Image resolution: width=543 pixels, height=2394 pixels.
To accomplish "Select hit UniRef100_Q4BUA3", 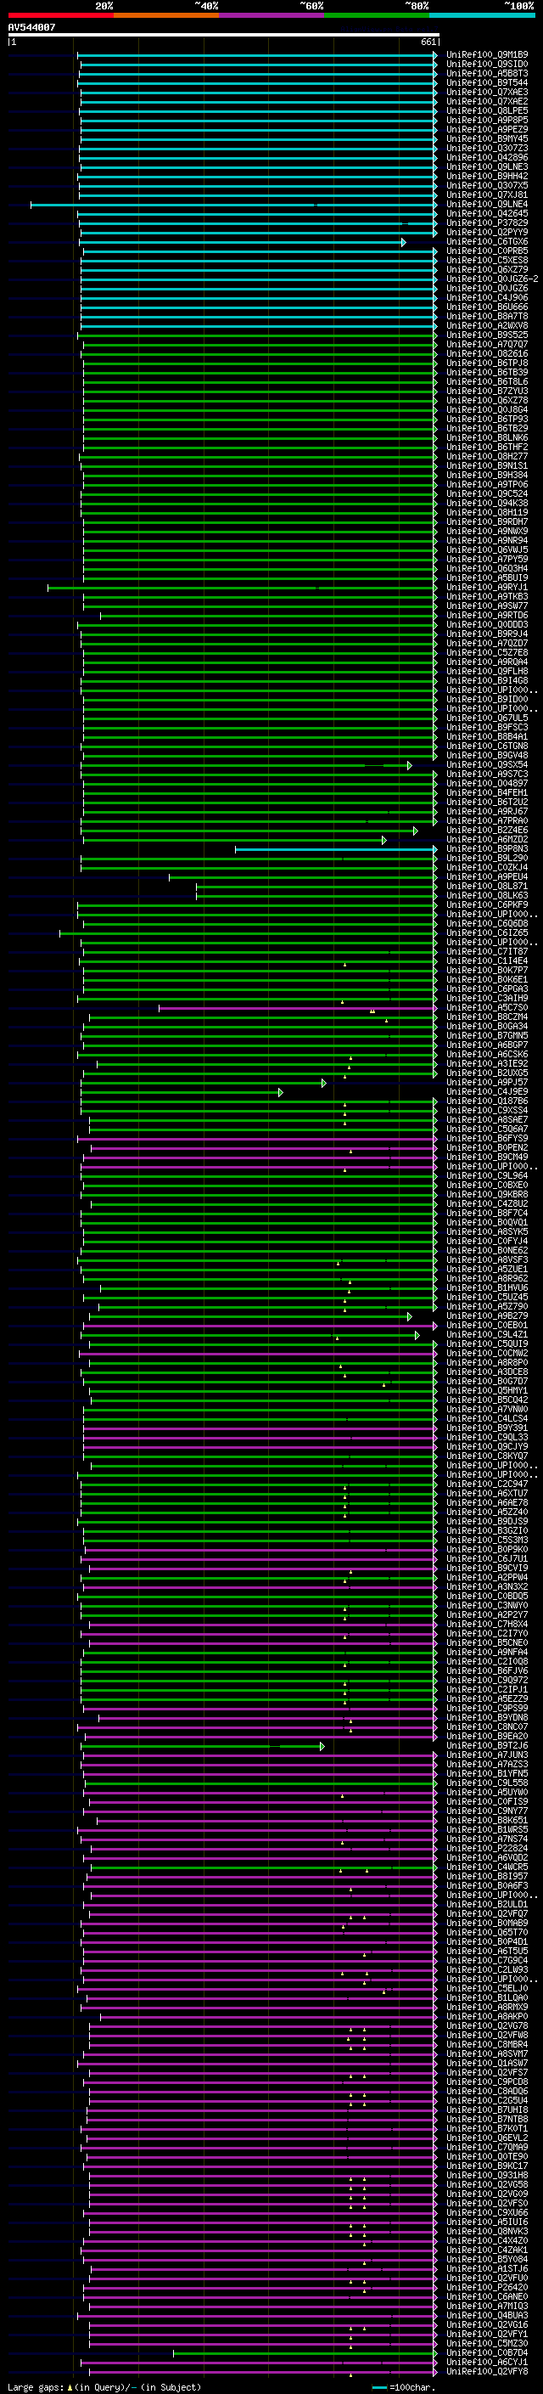I will click(x=487, y=2315).
